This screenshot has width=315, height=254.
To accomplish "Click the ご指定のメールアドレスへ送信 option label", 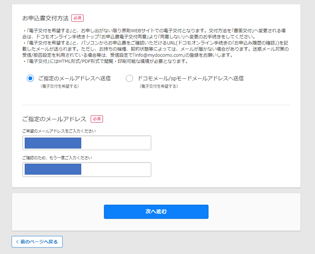I will (74, 78).
